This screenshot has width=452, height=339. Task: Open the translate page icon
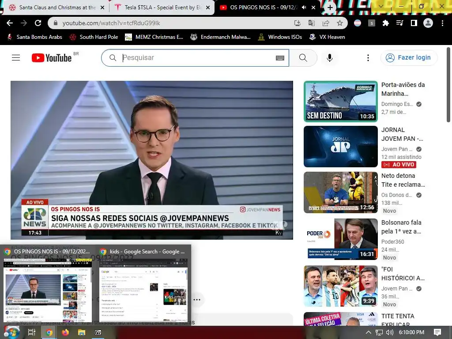click(x=311, y=23)
